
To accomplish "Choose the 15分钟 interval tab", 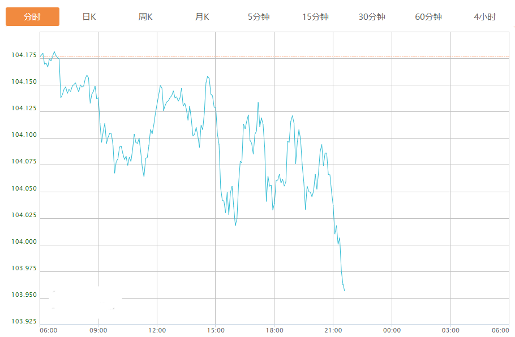I will tap(315, 17).
